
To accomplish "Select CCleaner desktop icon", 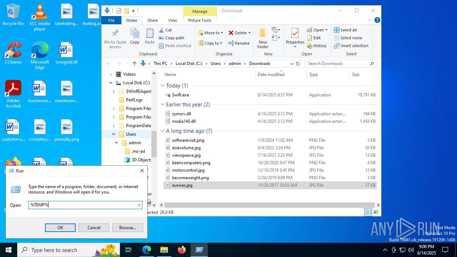I will (x=13, y=53).
